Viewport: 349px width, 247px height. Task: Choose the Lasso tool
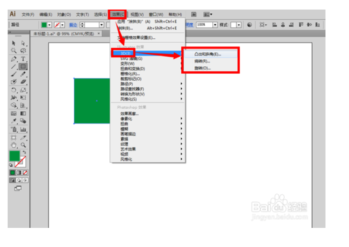click(23, 50)
